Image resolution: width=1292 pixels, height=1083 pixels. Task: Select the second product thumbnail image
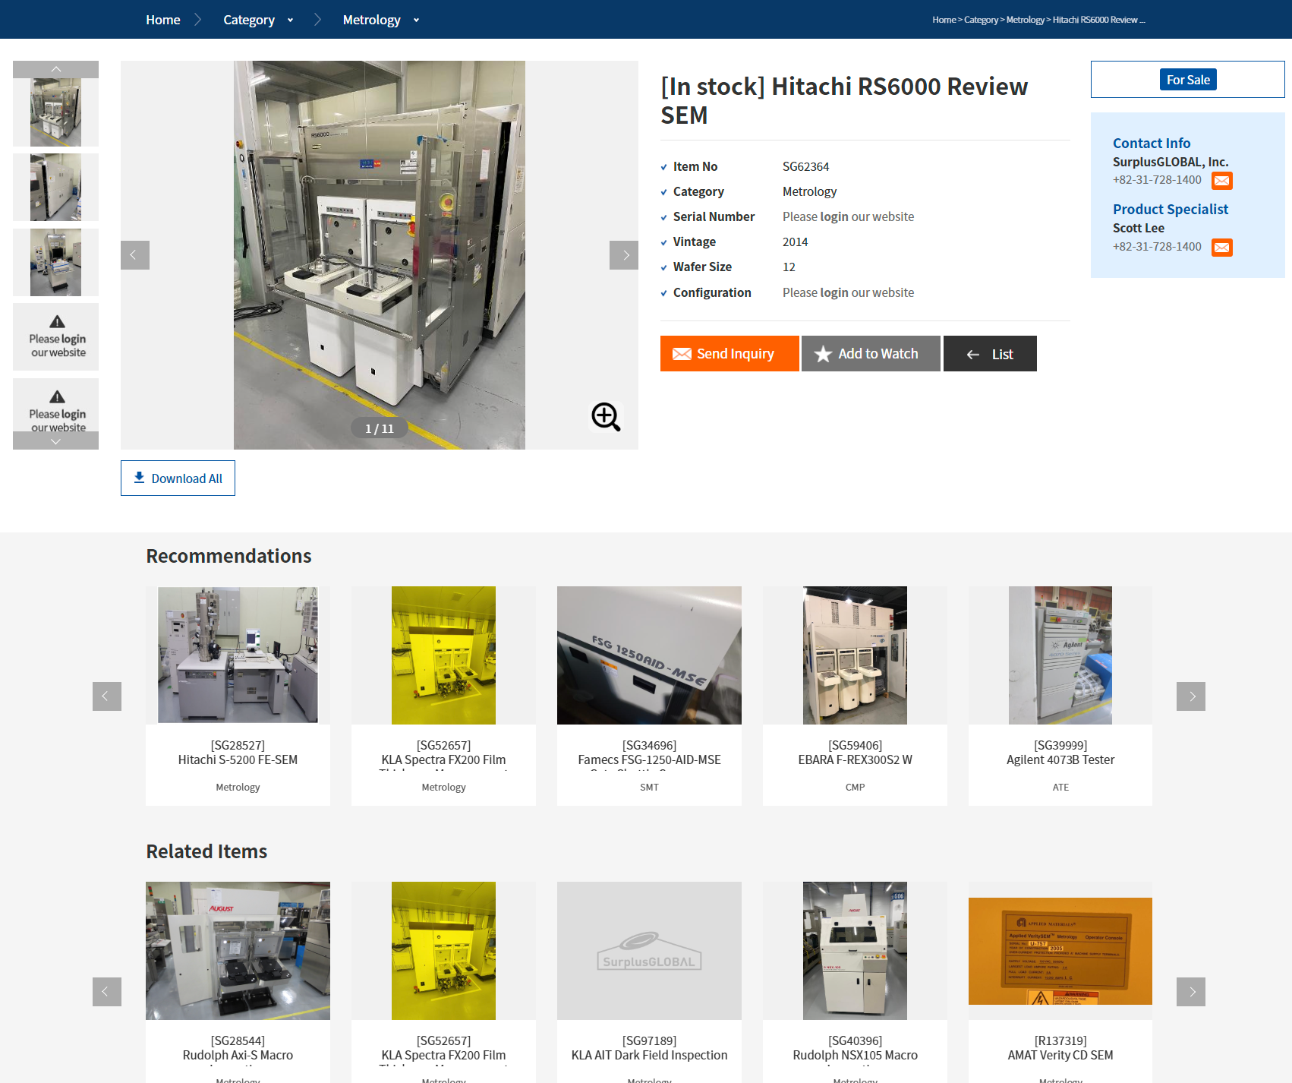tap(55, 188)
